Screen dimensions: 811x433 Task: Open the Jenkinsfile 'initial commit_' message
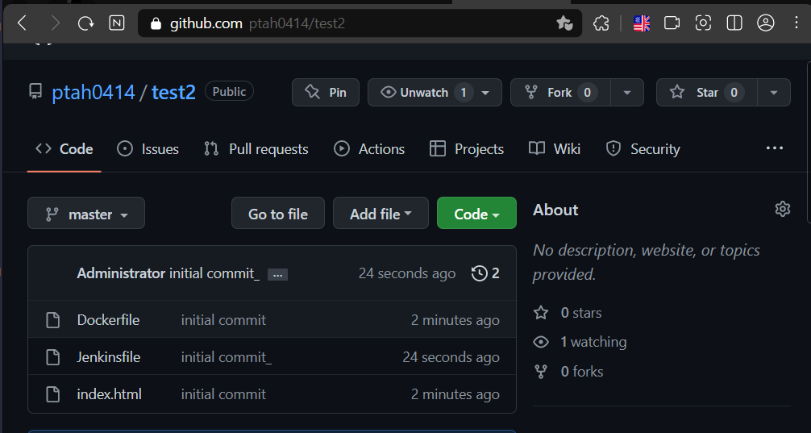(x=227, y=357)
